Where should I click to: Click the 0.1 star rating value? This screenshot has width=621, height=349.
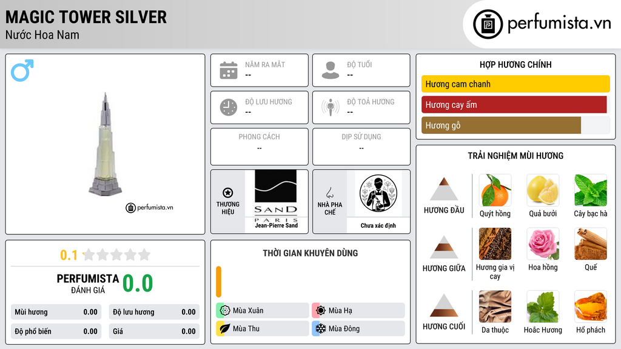coord(69,255)
